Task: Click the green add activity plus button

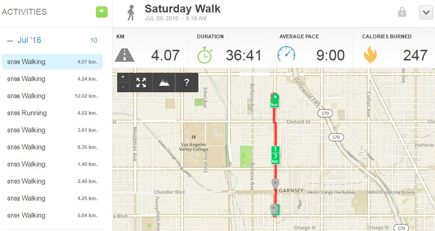Action: (101, 12)
